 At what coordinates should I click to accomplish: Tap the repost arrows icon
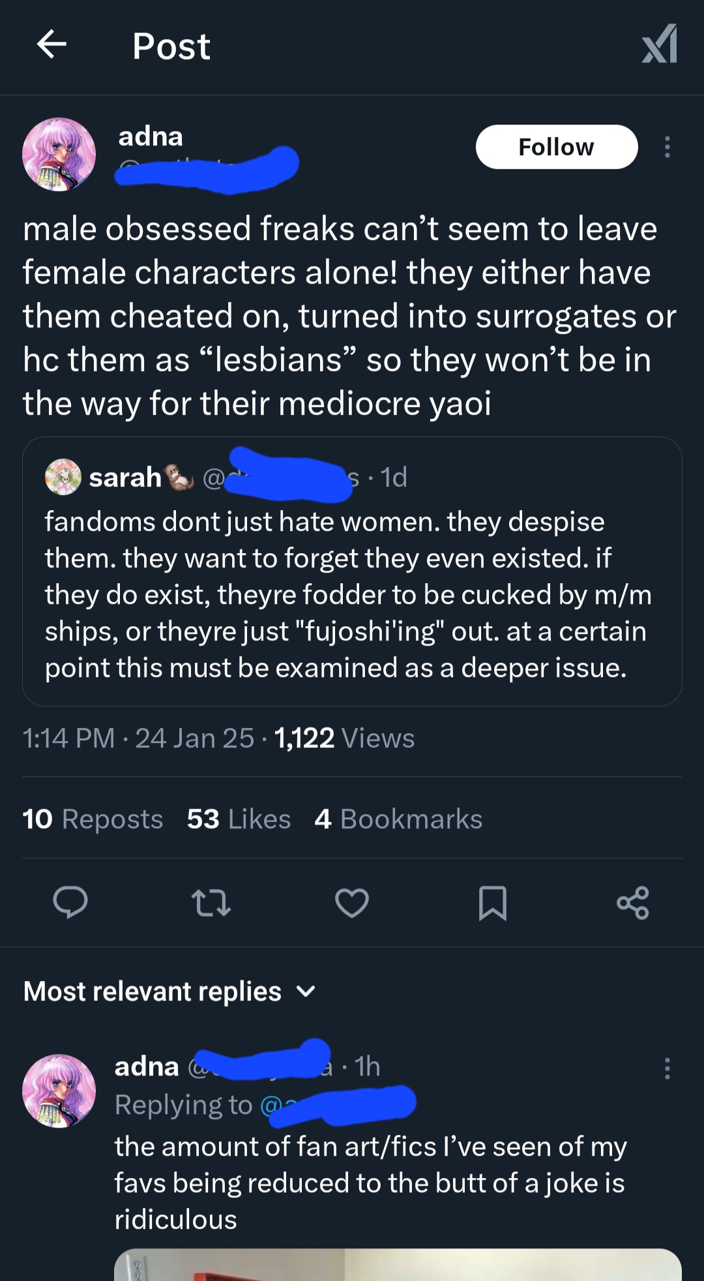pos(211,903)
